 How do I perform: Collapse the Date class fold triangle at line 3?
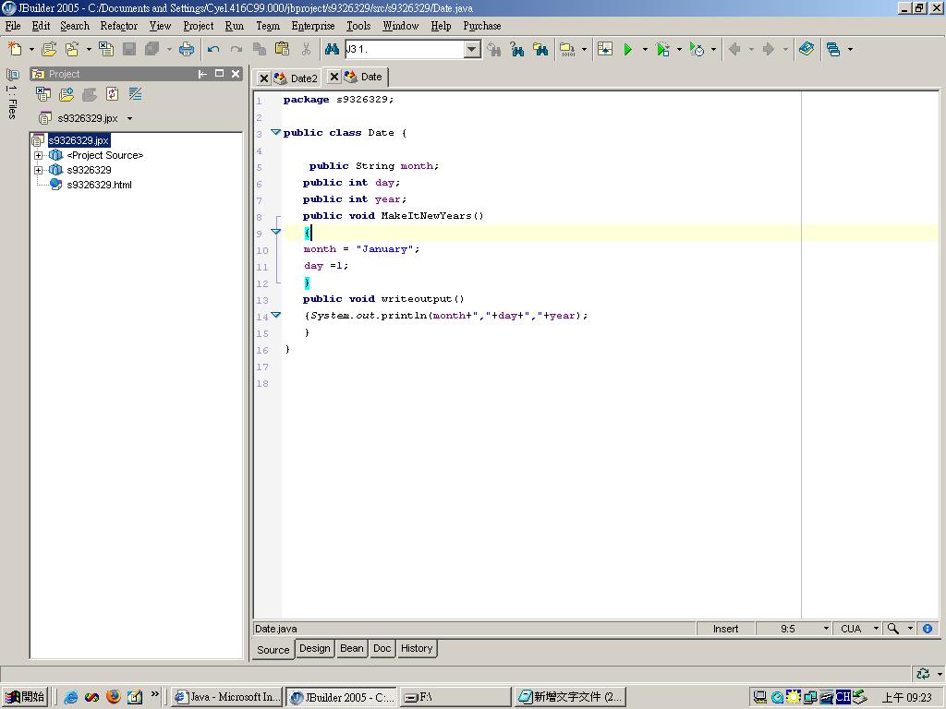click(275, 132)
